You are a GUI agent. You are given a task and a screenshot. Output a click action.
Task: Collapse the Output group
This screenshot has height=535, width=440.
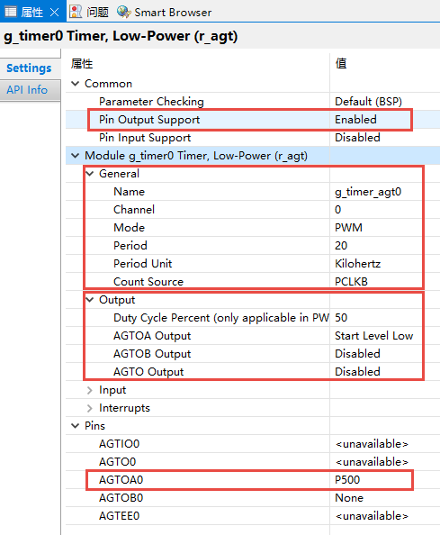90,300
